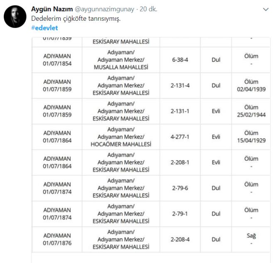Select the HOCAÖMER MAHALLESİ address cell
This screenshot has height=263, width=274.
pyautogui.click(x=121, y=137)
